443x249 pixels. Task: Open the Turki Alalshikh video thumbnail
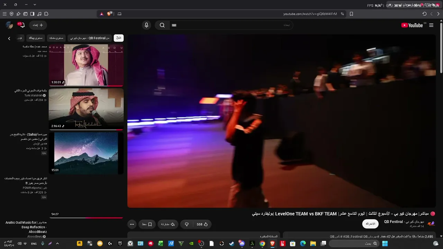coord(86,109)
